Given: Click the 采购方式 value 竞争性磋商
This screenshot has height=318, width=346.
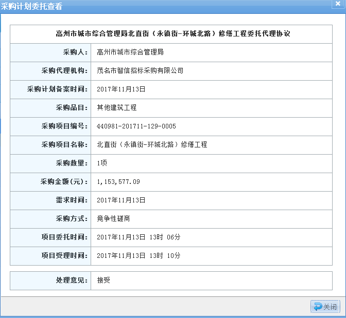Looking at the screenshot, I should 113,219.
